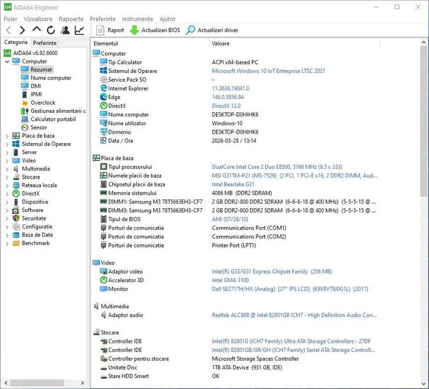Screen dimensions: 429x389
Task: Expand the Dispozitive tree node
Action: coord(7,202)
